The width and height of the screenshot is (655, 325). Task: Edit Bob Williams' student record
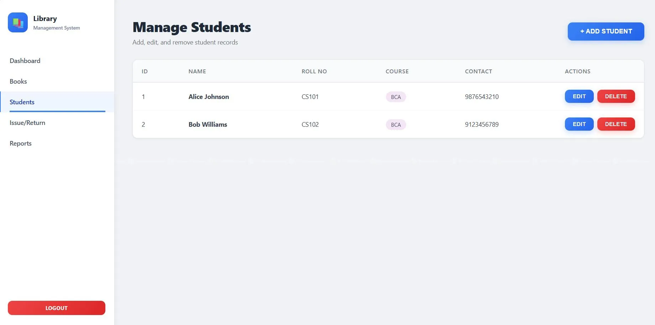[x=579, y=124]
